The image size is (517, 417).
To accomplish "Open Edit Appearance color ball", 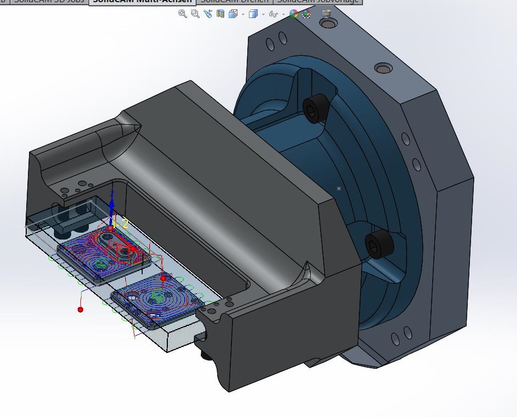I will (x=294, y=14).
